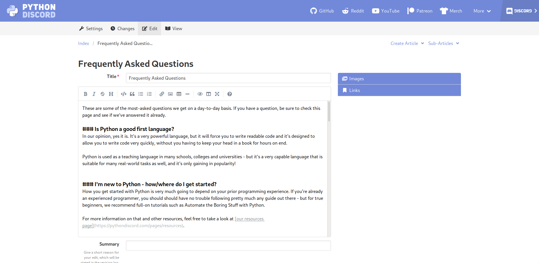Click 'Frequently Asked Questio...' breadcrumb text
Viewport: 539px width, 263px height.
(x=125, y=43)
